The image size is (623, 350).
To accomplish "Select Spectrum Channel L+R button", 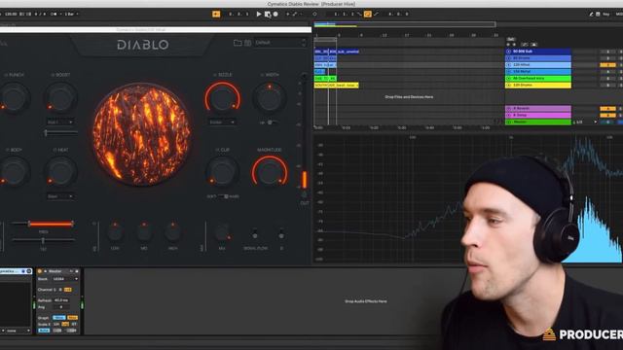I will click(67, 290).
